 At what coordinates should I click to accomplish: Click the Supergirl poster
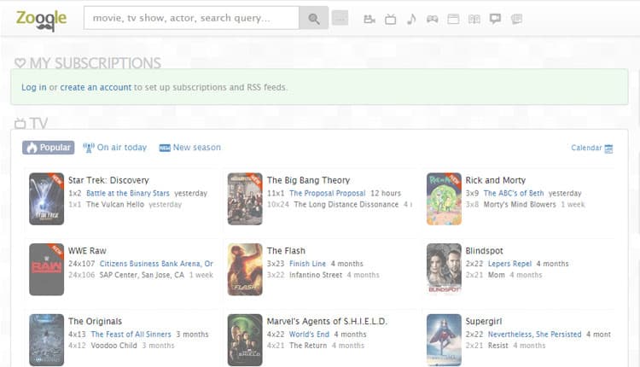444,340
